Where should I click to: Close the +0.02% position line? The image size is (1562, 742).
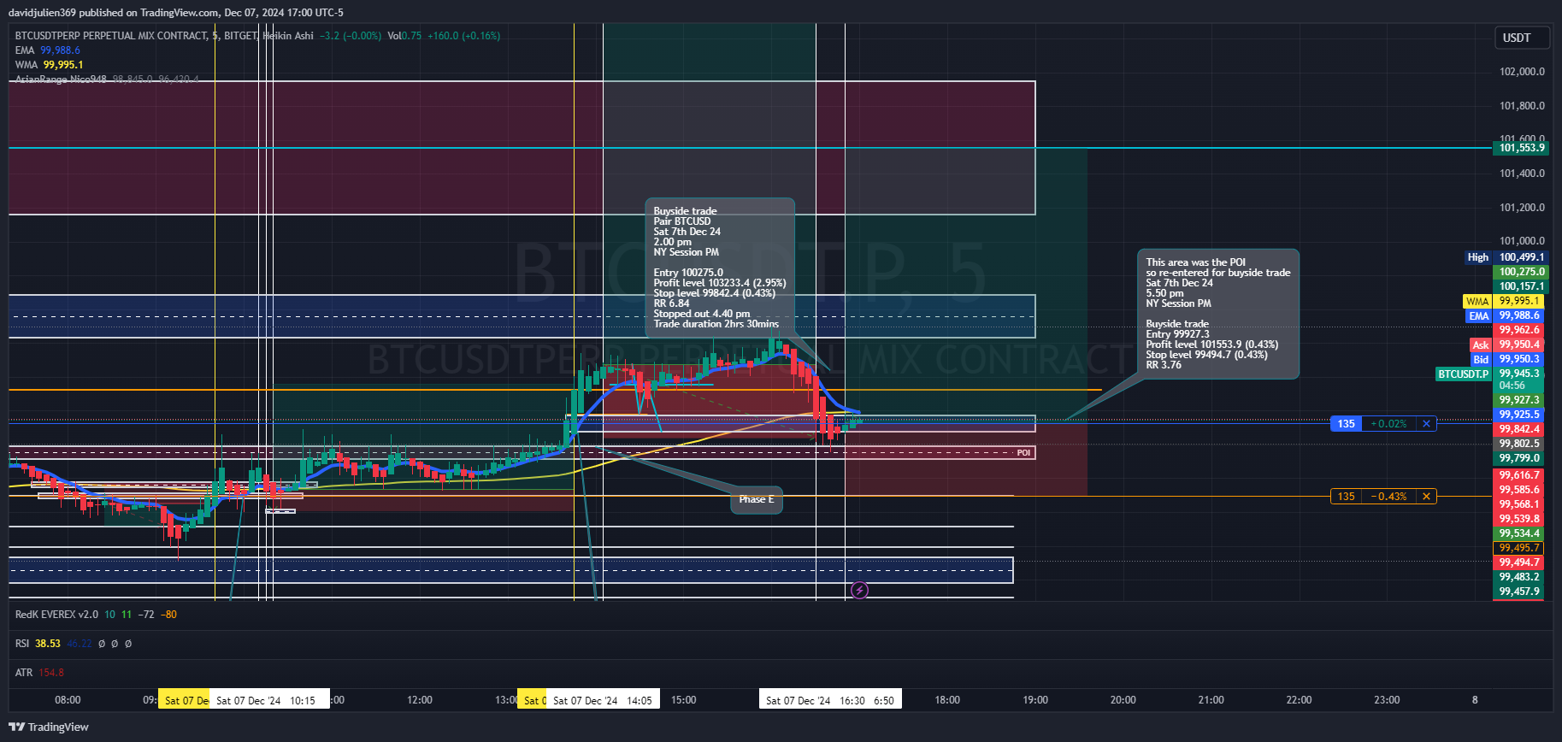click(x=1426, y=424)
